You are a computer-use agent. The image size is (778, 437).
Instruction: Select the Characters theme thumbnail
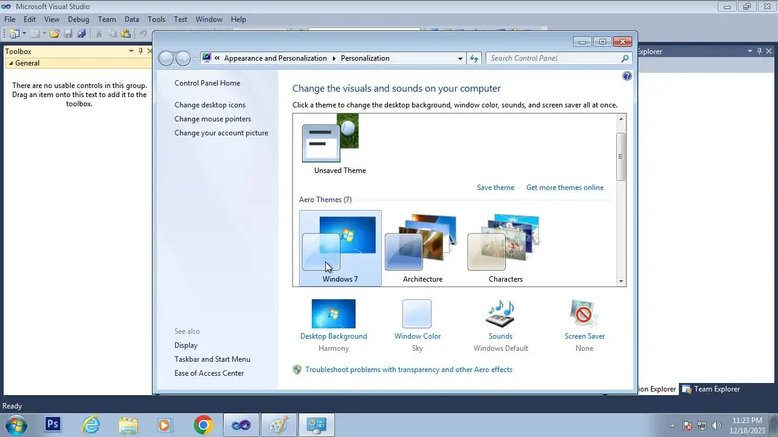[506, 248]
